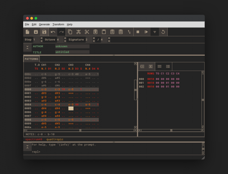Click the pattern editor horizontal scrollbar left arrow
Screen dimensions: 228x174
[x=25, y=130]
